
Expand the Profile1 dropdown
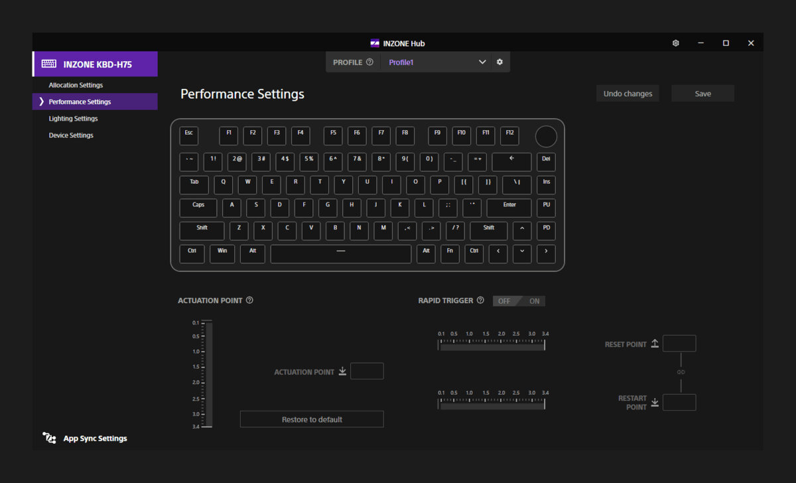click(482, 62)
